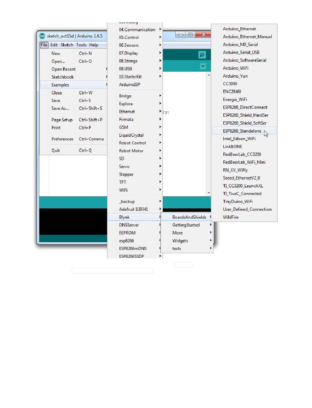
Task: Expand Bridge library examples
Action: pyautogui.click(x=135, y=96)
